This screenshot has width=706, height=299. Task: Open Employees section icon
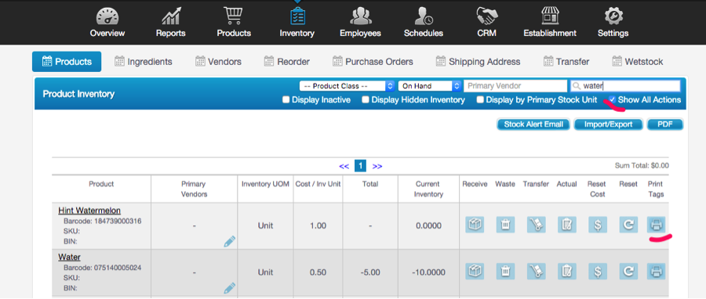coord(360,16)
